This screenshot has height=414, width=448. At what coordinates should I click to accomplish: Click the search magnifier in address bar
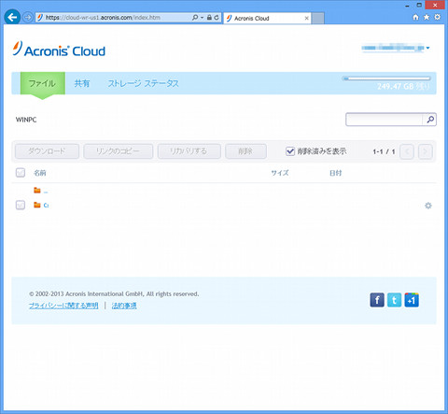195,18
